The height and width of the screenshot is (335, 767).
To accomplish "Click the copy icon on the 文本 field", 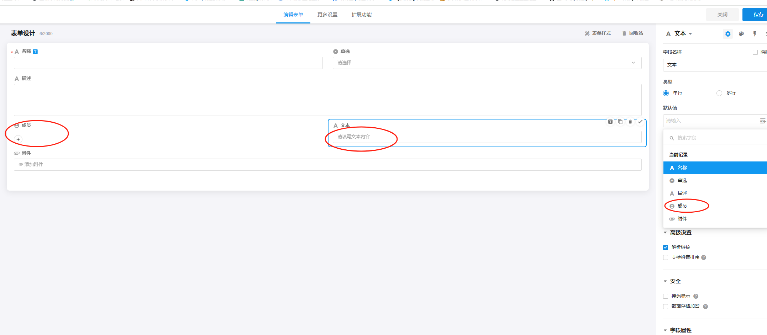I will click(620, 122).
